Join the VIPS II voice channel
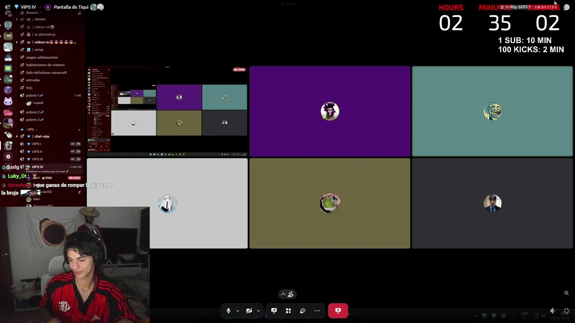575x323 pixels. coord(50,152)
